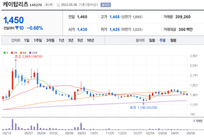The height and width of the screenshot is (137, 204).
Task: Click the 상한가 1,895 text
Action: click(132, 17)
